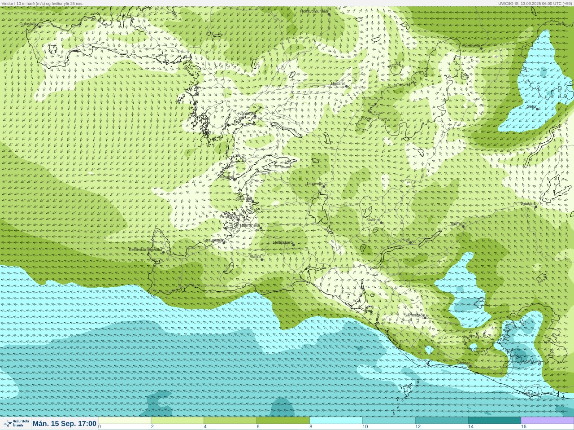Screen dimensions: 574x430
Task: Click the Hæll station label
Action: coord(406,240)
